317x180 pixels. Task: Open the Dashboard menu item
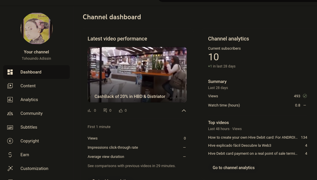(x=36, y=72)
